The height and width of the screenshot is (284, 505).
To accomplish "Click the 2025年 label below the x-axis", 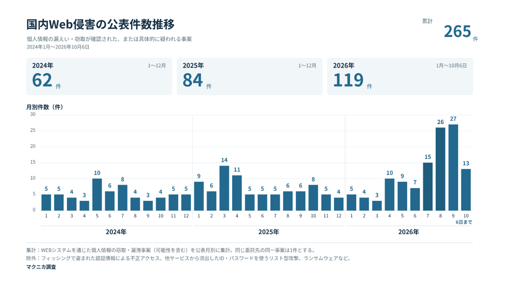I will click(269, 232).
